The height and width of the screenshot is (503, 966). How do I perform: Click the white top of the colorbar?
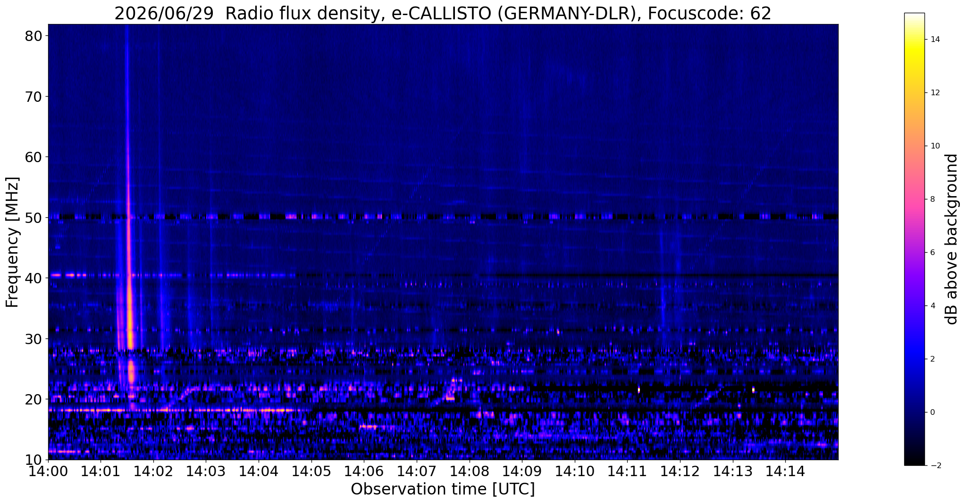click(914, 16)
